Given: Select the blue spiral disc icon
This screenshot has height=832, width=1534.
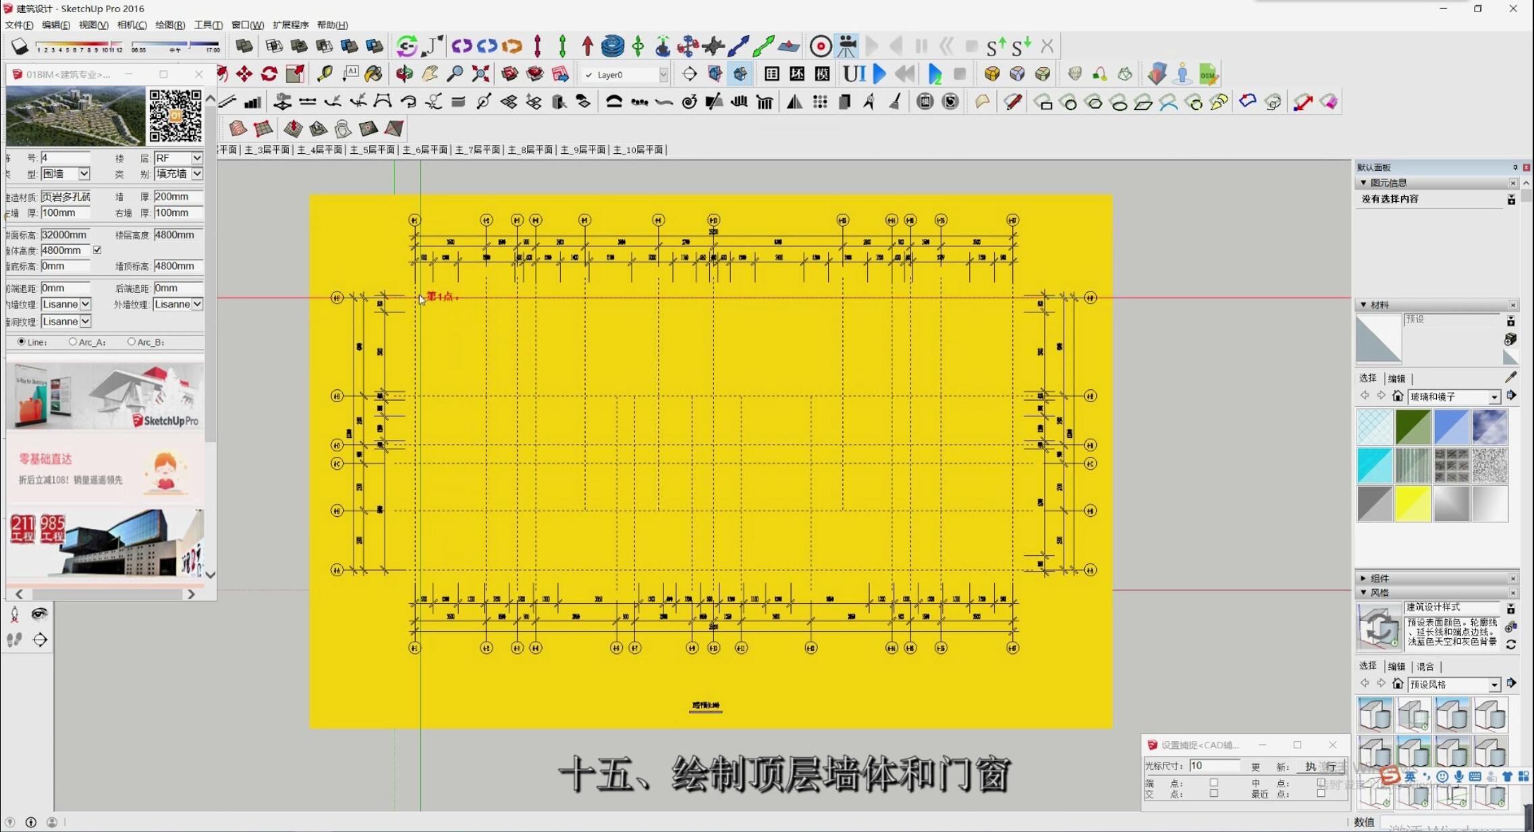Looking at the screenshot, I should [x=612, y=47].
